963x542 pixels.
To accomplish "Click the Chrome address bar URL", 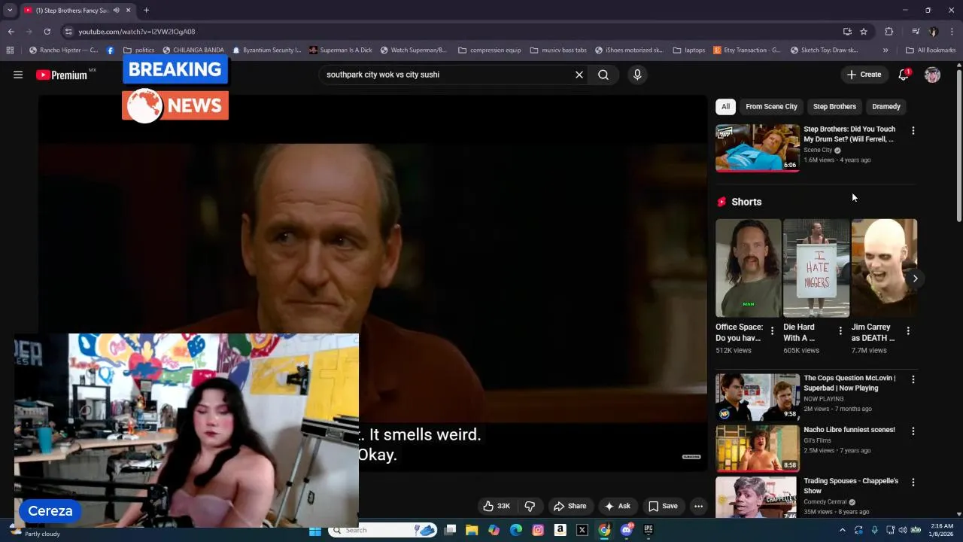I will (137, 32).
